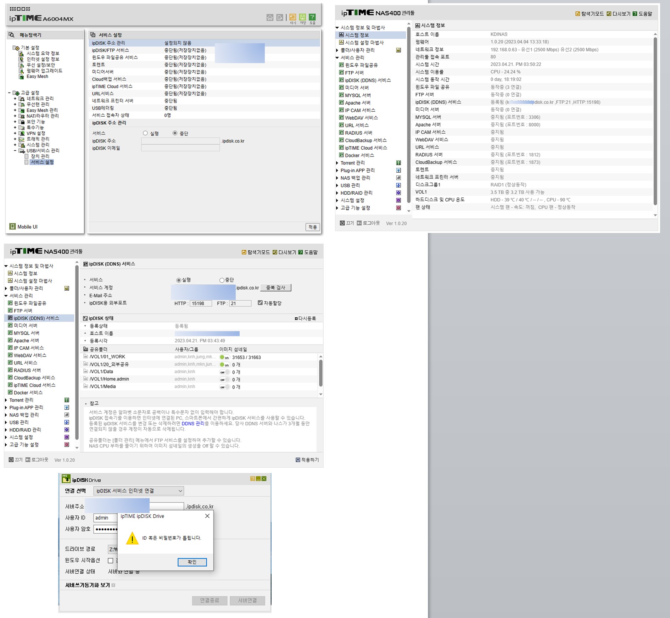Open 펌웨어 업그레이드 in the router menu
670x618 pixels.
click(x=44, y=71)
